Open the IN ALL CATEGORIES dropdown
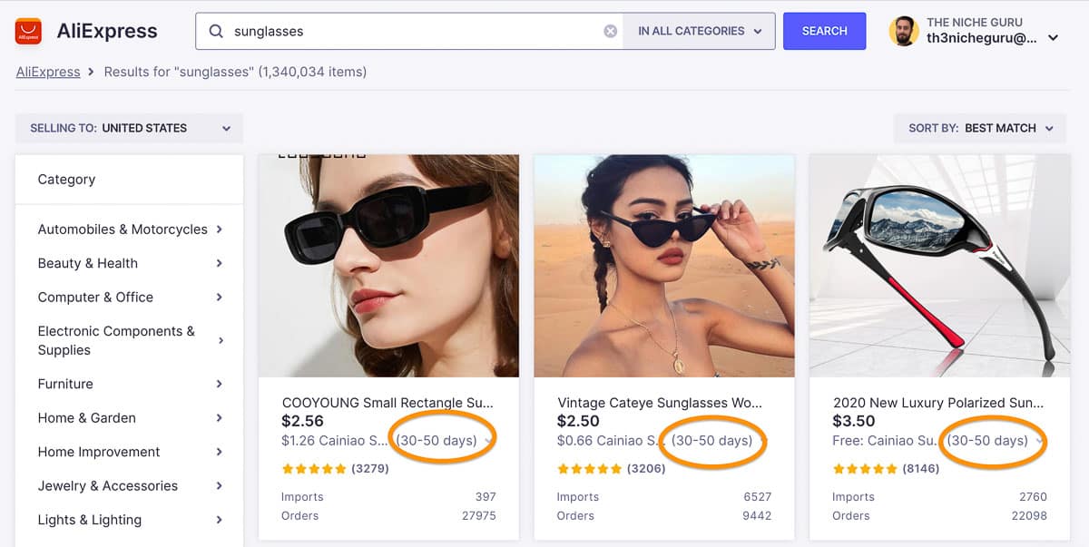 [699, 30]
